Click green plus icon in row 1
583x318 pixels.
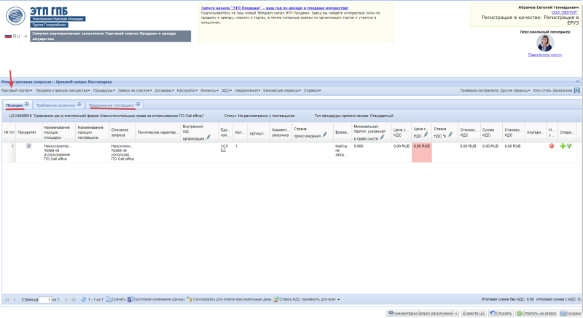(x=563, y=146)
